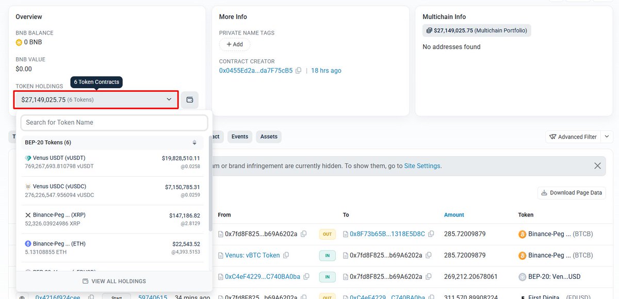Copy the From address 0xC4eF4229...C740BA0ba
619x299 pixels.
[306, 277]
